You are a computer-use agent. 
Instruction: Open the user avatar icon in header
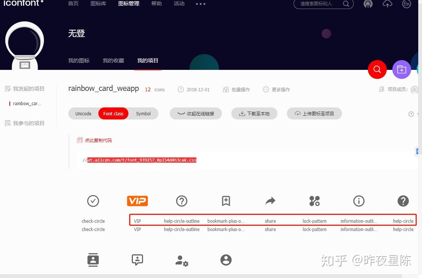(x=368, y=4)
